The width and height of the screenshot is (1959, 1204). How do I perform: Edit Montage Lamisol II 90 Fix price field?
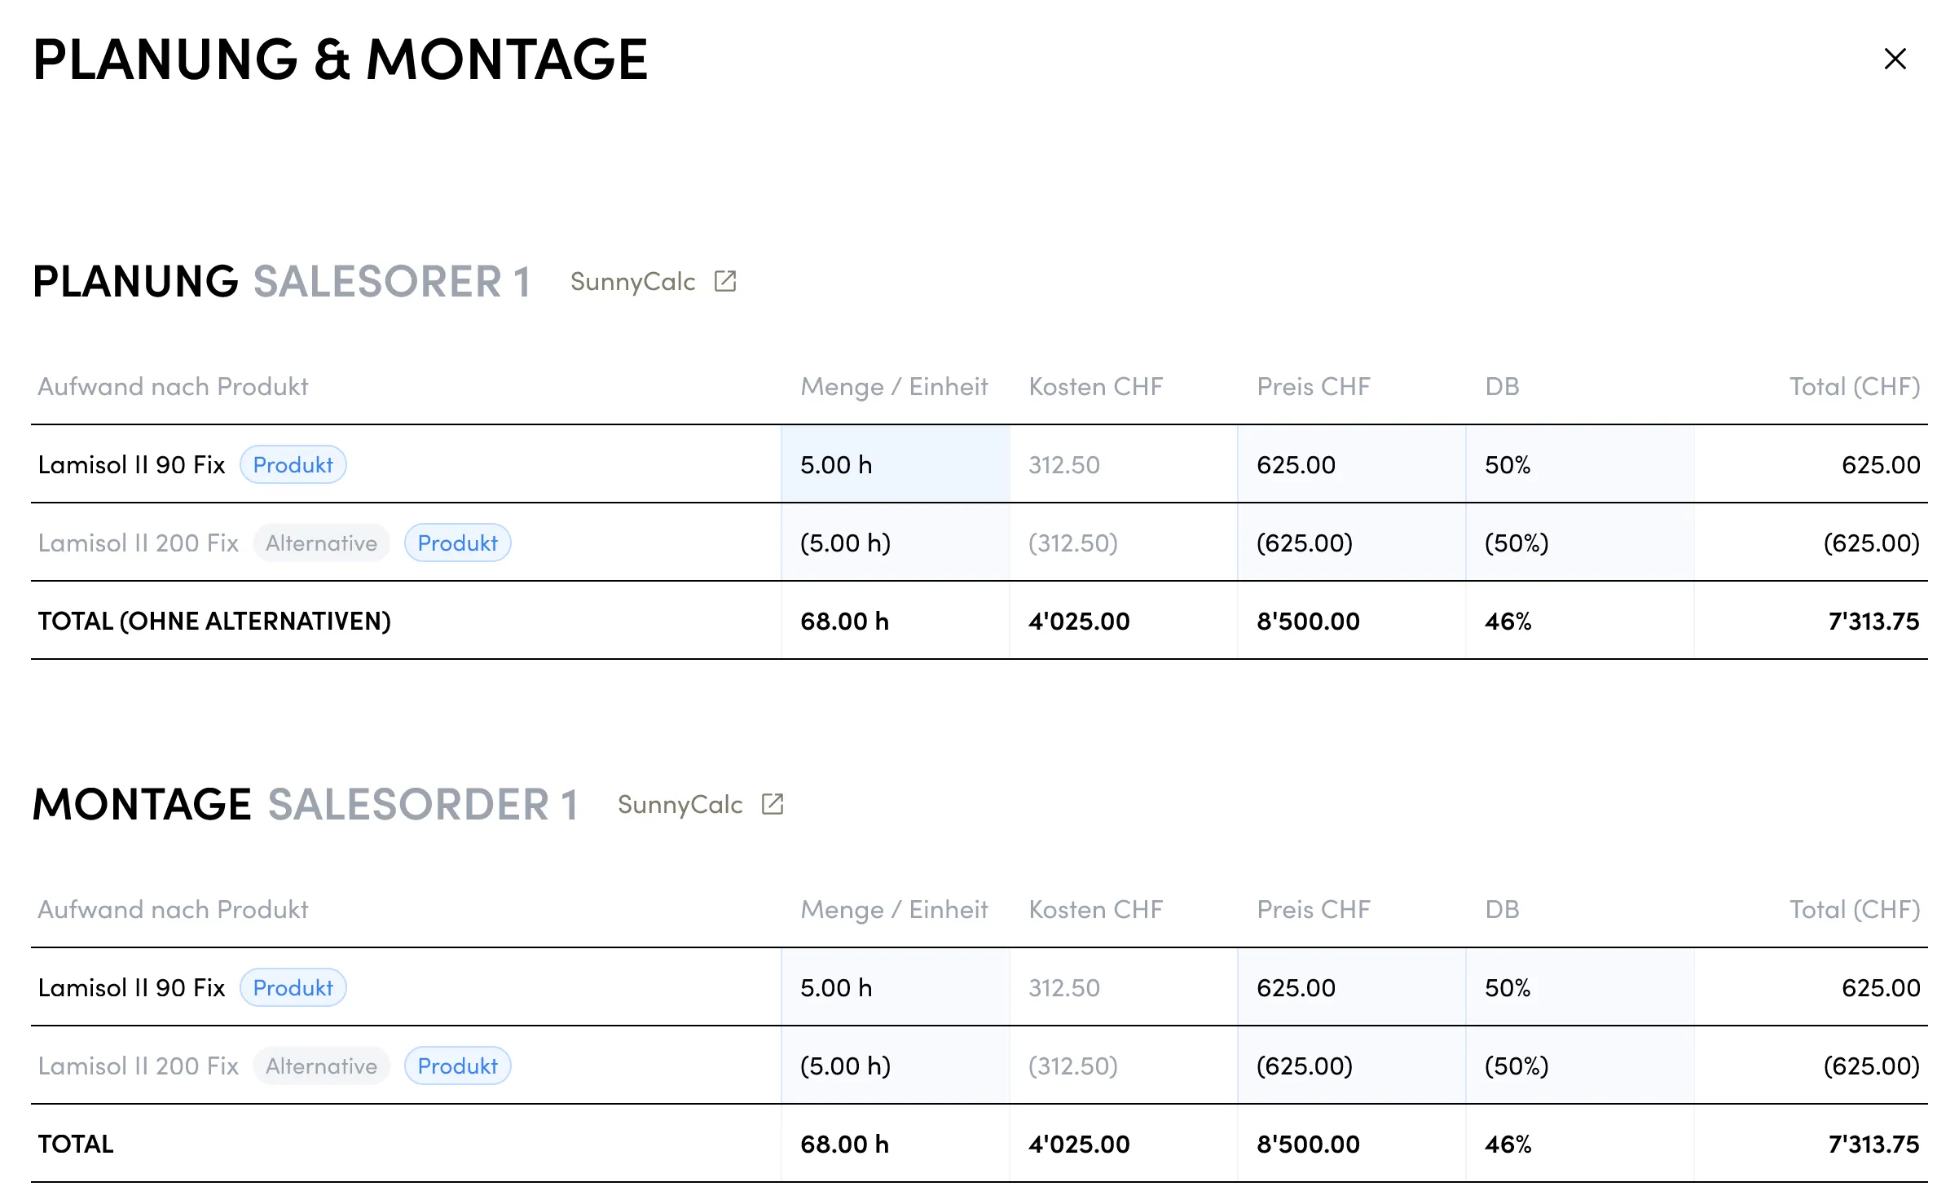tap(1351, 987)
